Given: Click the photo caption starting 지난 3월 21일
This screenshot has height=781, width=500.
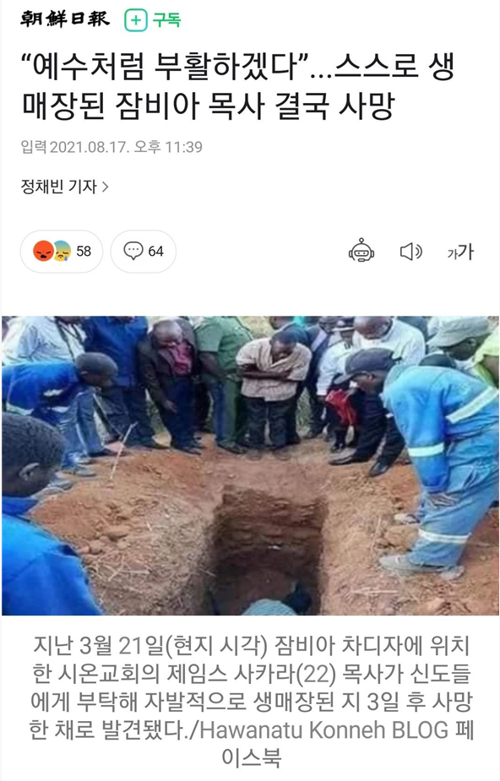Looking at the screenshot, I should pyautogui.click(x=251, y=702).
